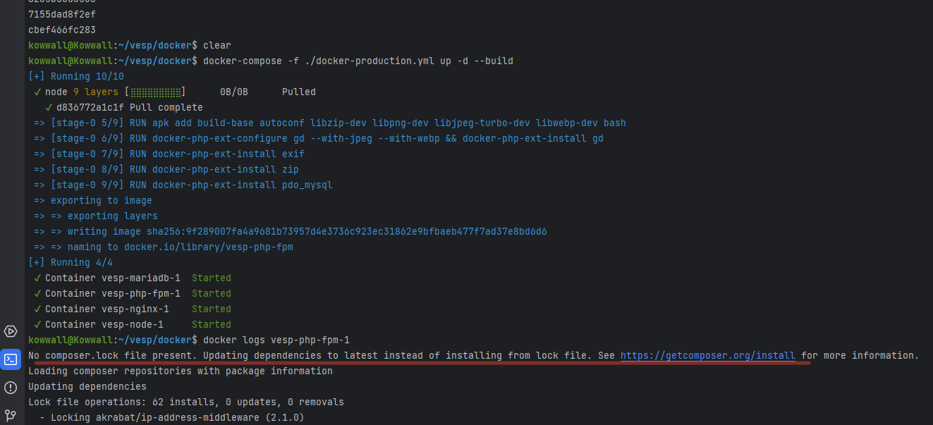The width and height of the screenshot is (933, 425).
Task: Open the Git version control icon
Action: coord(11,415)
